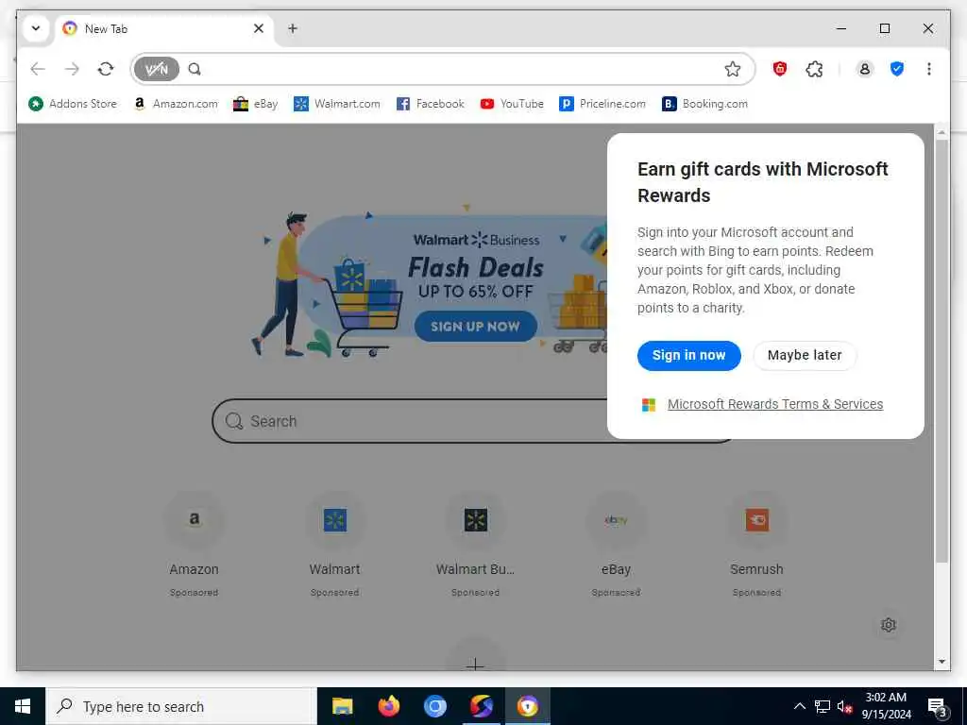The height and width of the screenshot is (725, 967).
Task: Click taskbar Type here to search box
Action: [181, 706]
